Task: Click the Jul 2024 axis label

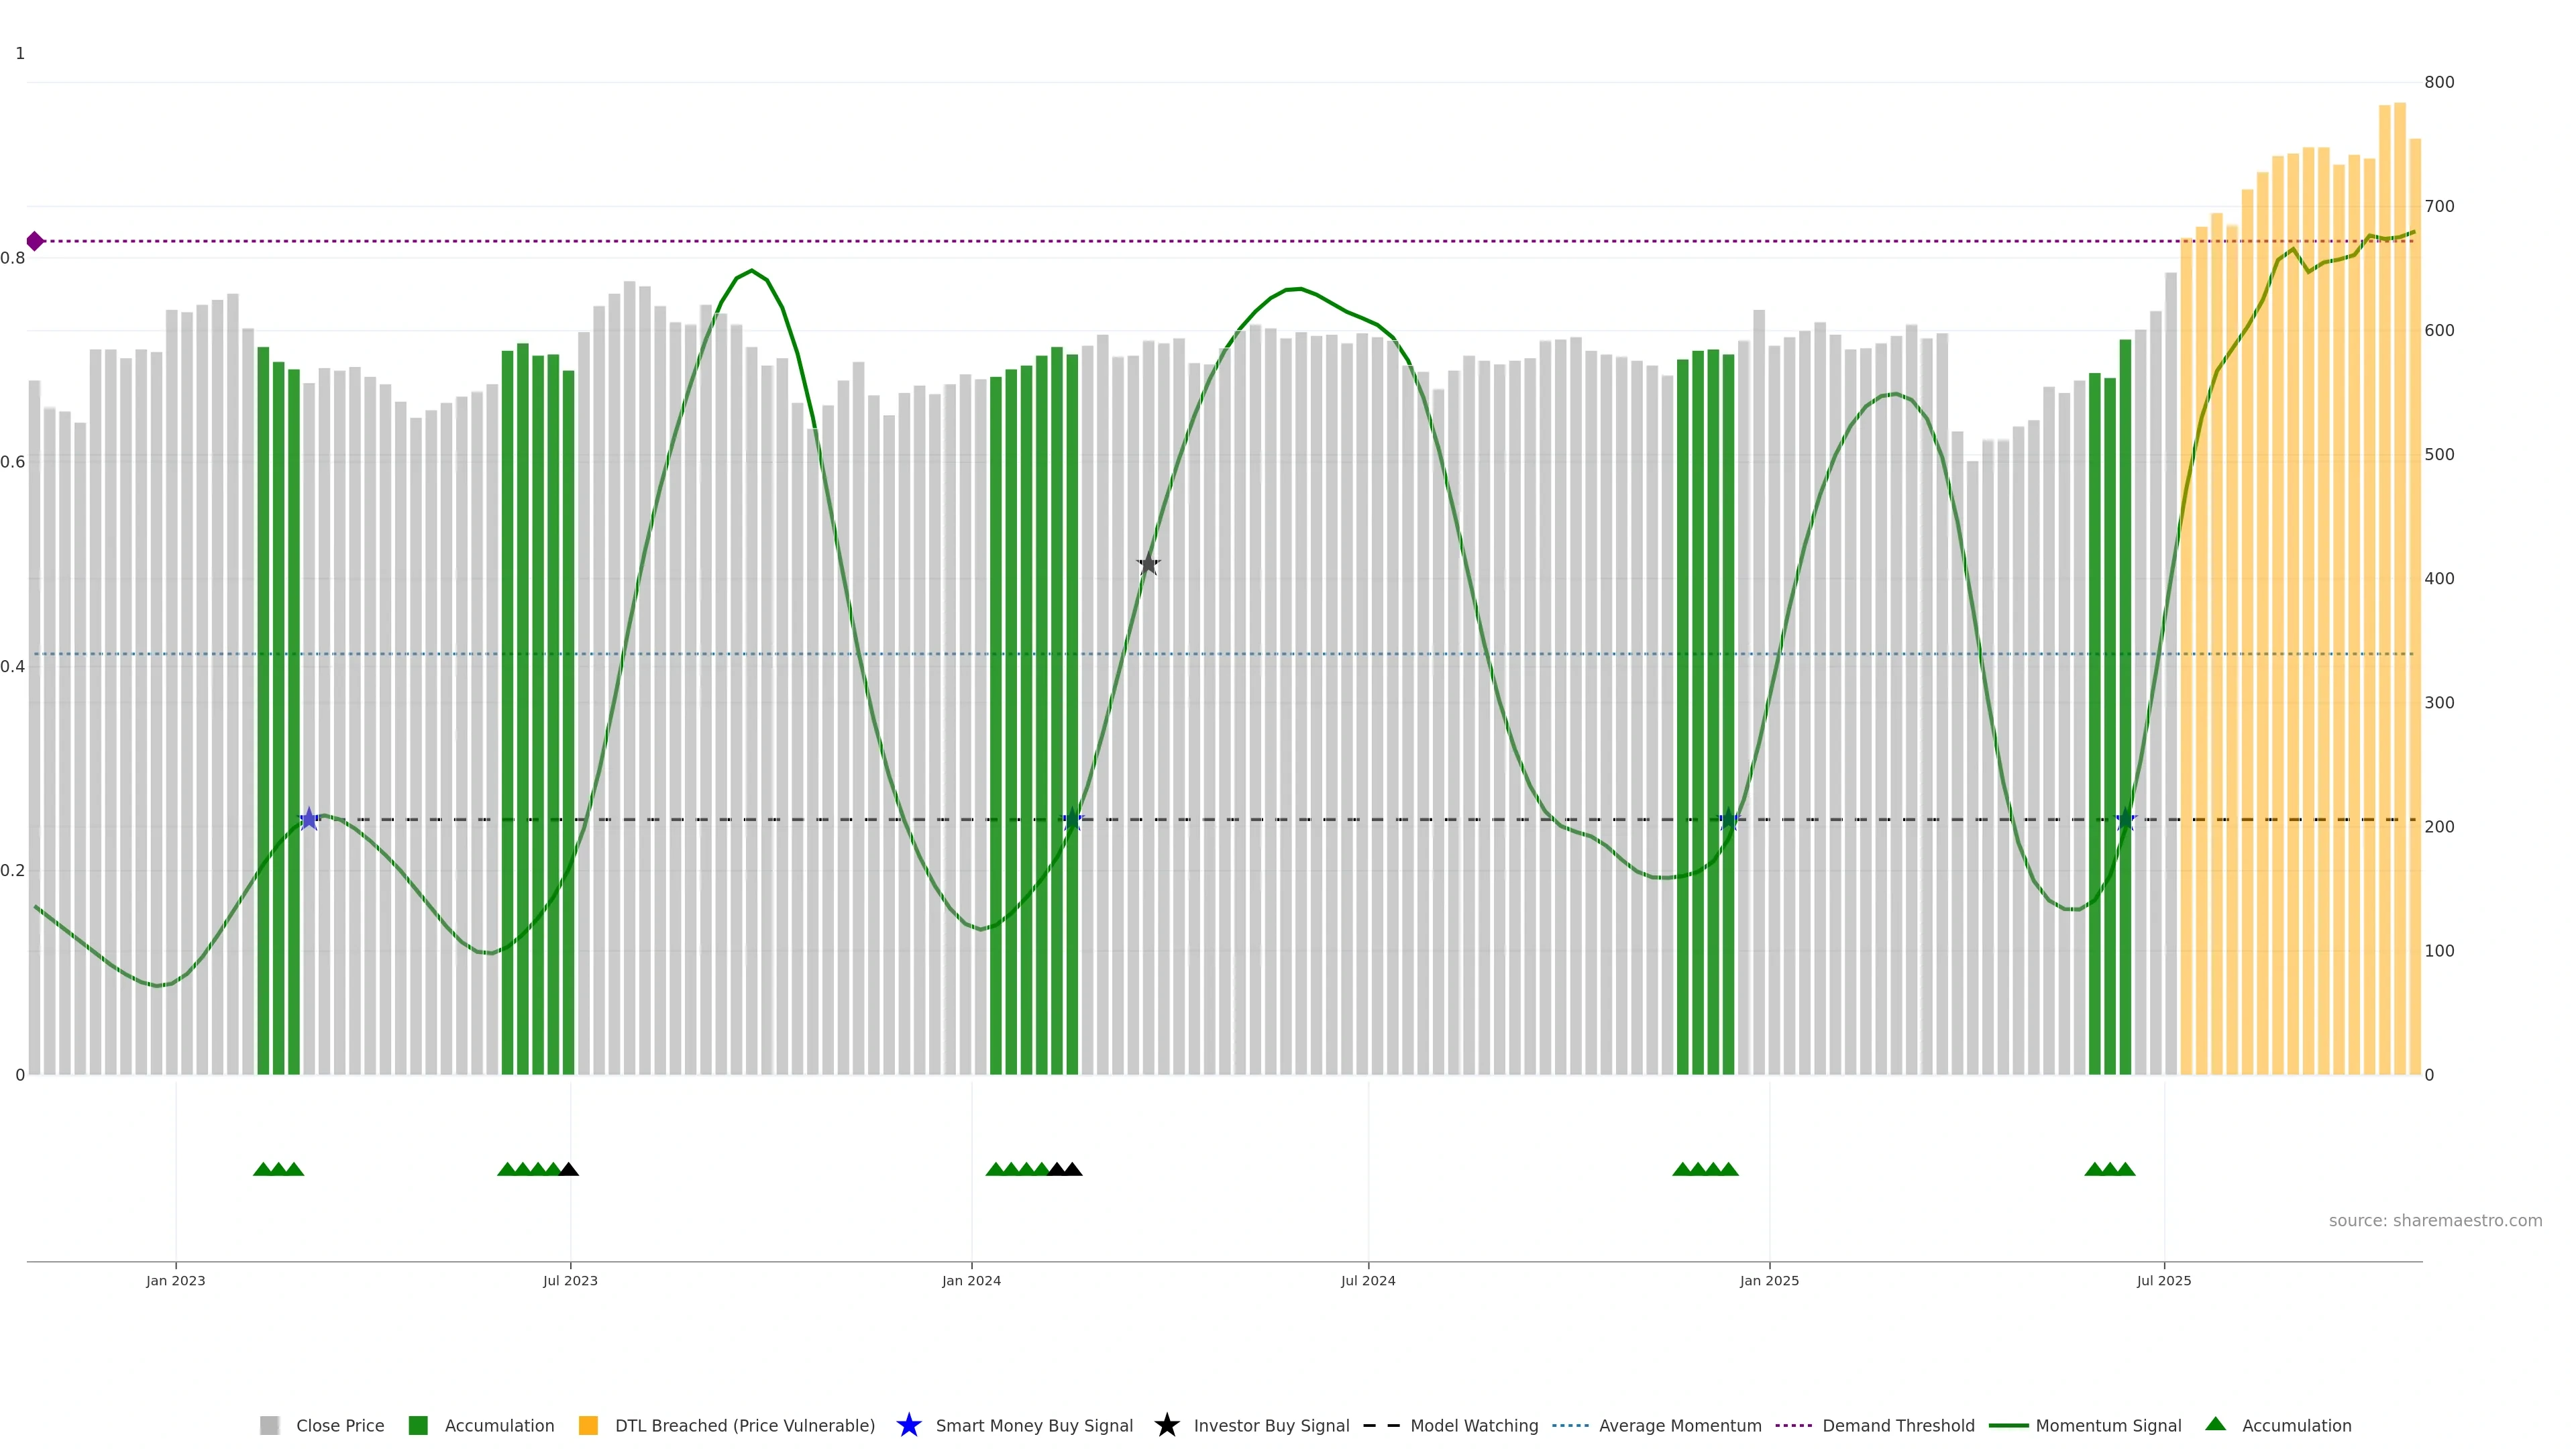Action: tap(1367, 1280)
